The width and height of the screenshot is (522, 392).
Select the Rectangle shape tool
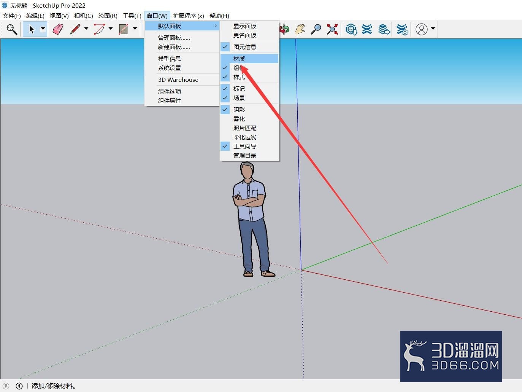point(123,29)
